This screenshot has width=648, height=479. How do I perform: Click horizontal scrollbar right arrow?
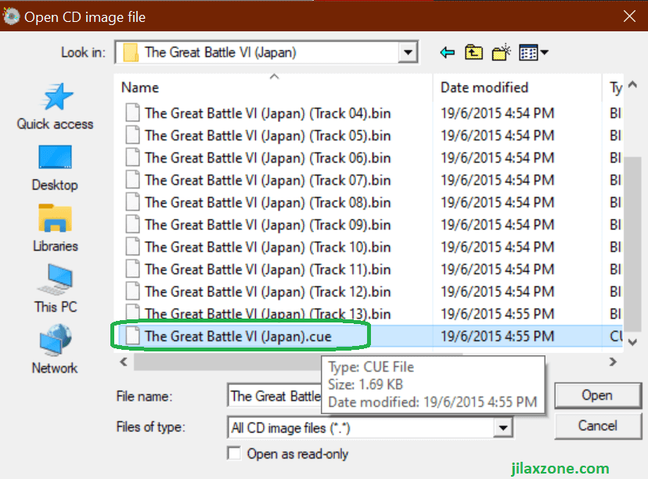[x=614, y=362]
